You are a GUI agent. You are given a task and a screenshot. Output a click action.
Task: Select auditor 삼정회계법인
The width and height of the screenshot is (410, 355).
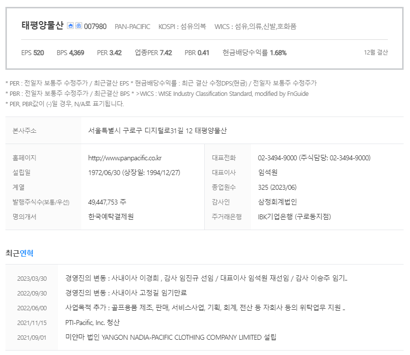tap(278, 202)
